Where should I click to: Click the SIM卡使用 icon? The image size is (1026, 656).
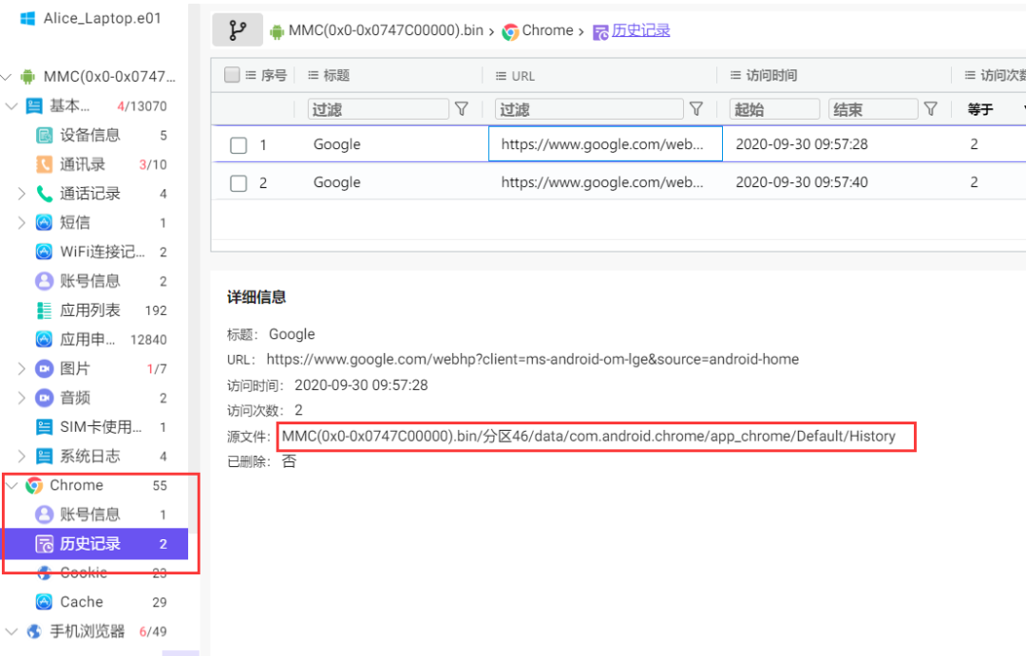[x=44, y=427]
